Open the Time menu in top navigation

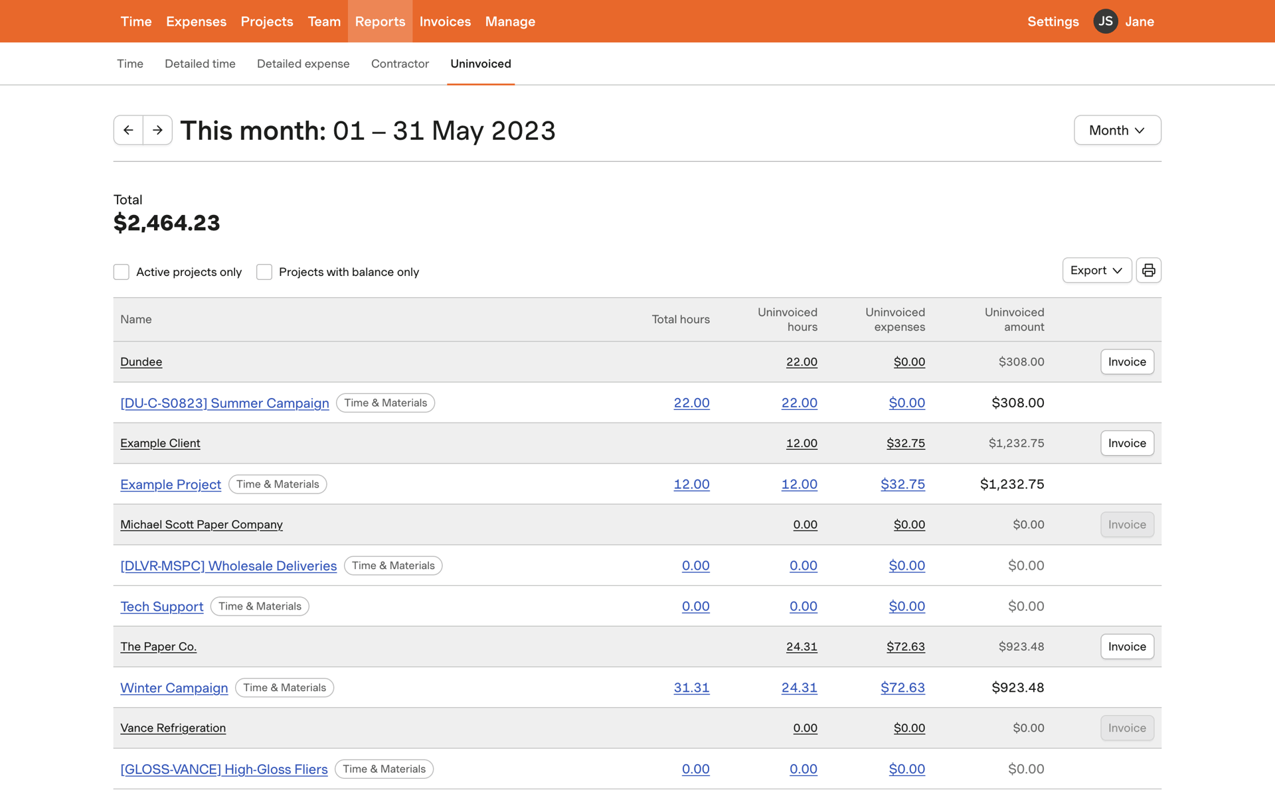pyautogui.click(x=136, y=21)
